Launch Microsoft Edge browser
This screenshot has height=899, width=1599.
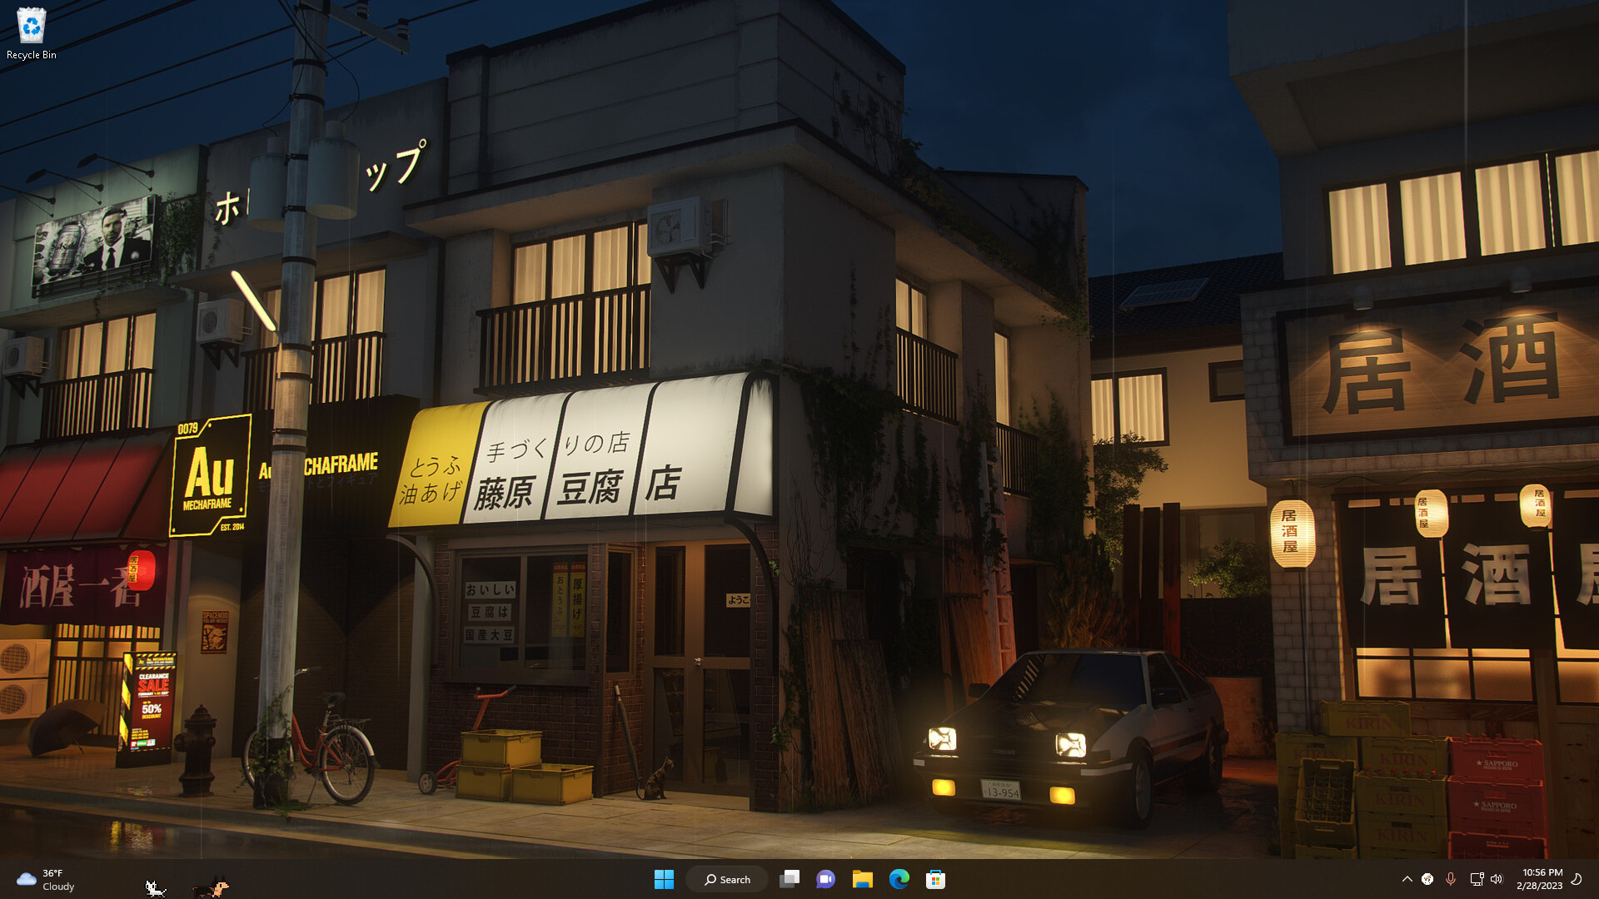tap(899, 879)
